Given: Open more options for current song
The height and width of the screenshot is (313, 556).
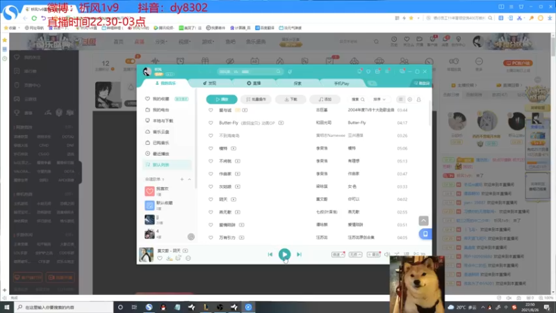Looking at the screenshot, I should pos(188,258).
